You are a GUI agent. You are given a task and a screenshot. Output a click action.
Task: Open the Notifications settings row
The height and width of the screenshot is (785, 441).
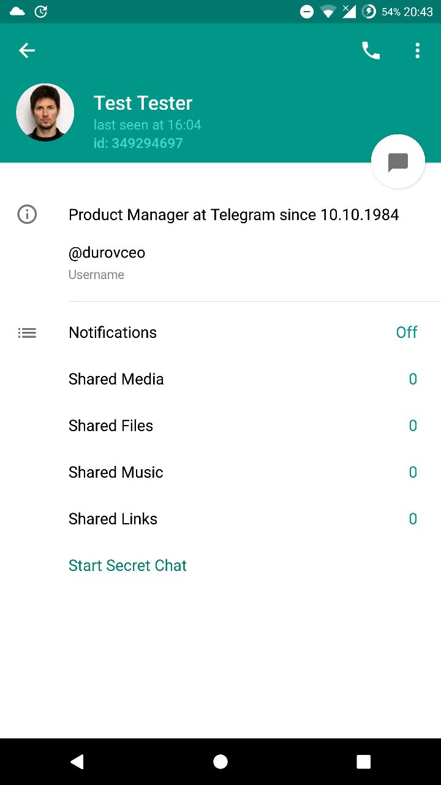113,332
